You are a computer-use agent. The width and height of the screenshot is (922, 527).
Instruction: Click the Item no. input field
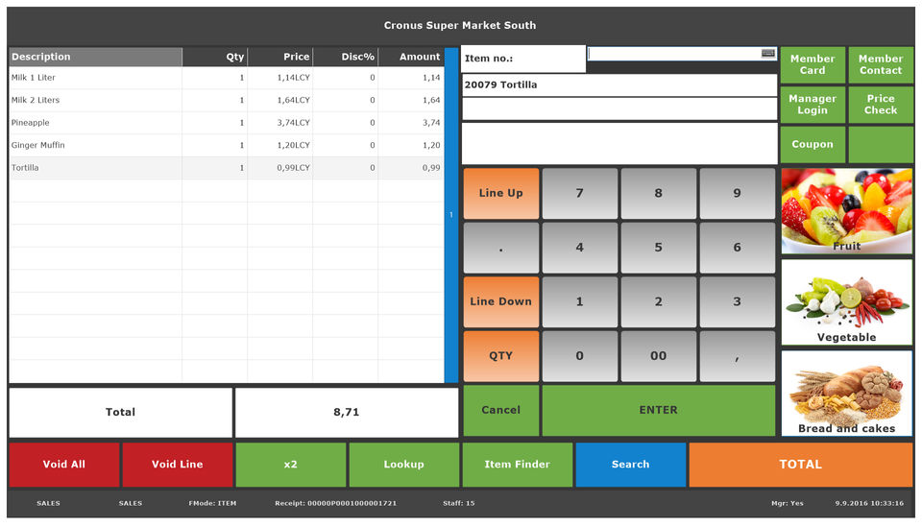(x=682, y=54)
